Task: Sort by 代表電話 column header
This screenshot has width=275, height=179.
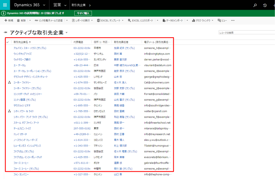Action: pyautogui.click(x=78, y=42)
